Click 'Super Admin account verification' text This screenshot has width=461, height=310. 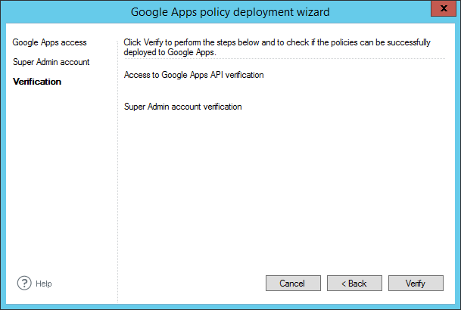point(183,107)
